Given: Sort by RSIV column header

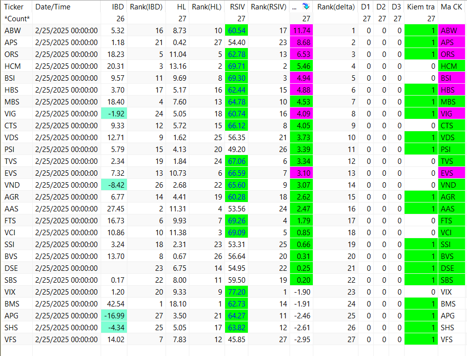Looking at the screenshot, I should [x=237, y=7].
